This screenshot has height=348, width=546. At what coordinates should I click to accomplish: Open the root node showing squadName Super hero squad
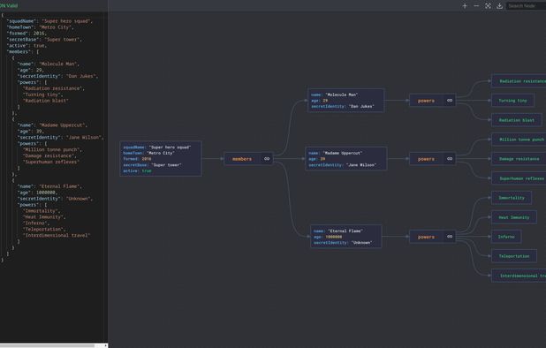coord(161,159)
